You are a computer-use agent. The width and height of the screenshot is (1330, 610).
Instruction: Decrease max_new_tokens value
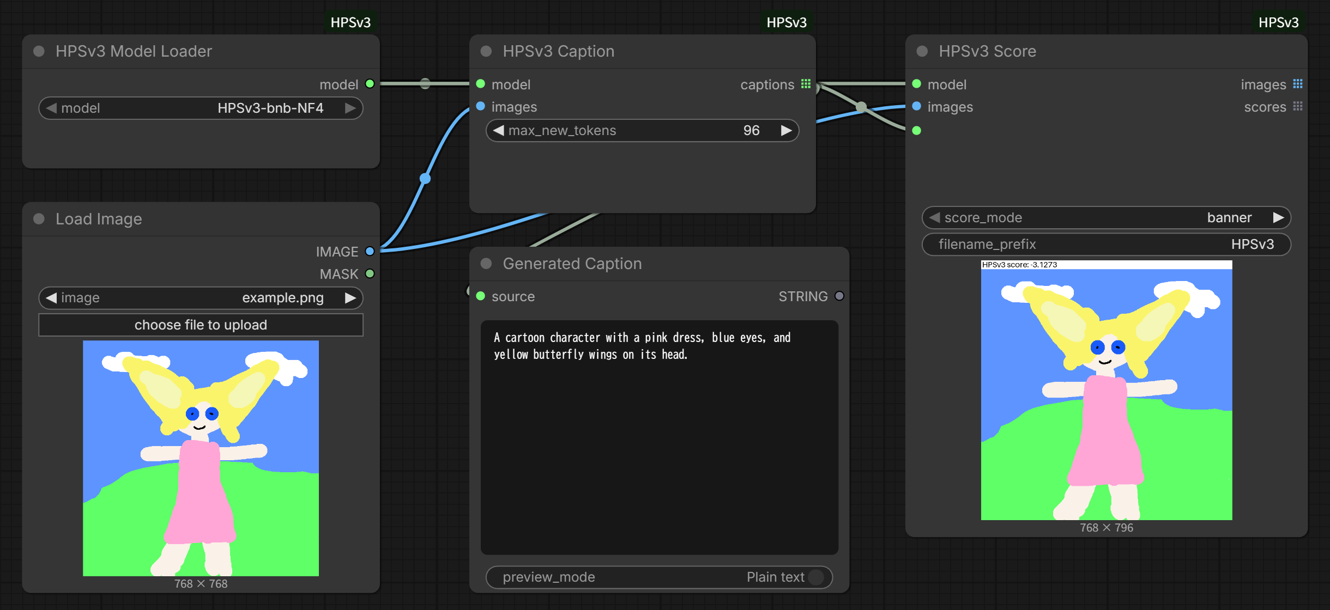pos(498,130)
